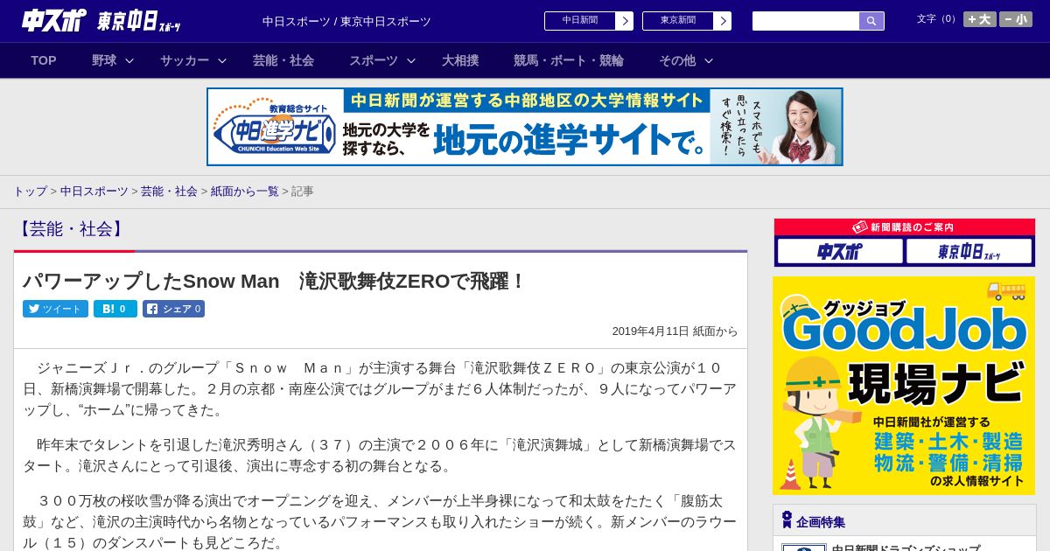1050x551 pixels.
Task: Expand the サッカー dropdown chevron
Action: point(222,60)
